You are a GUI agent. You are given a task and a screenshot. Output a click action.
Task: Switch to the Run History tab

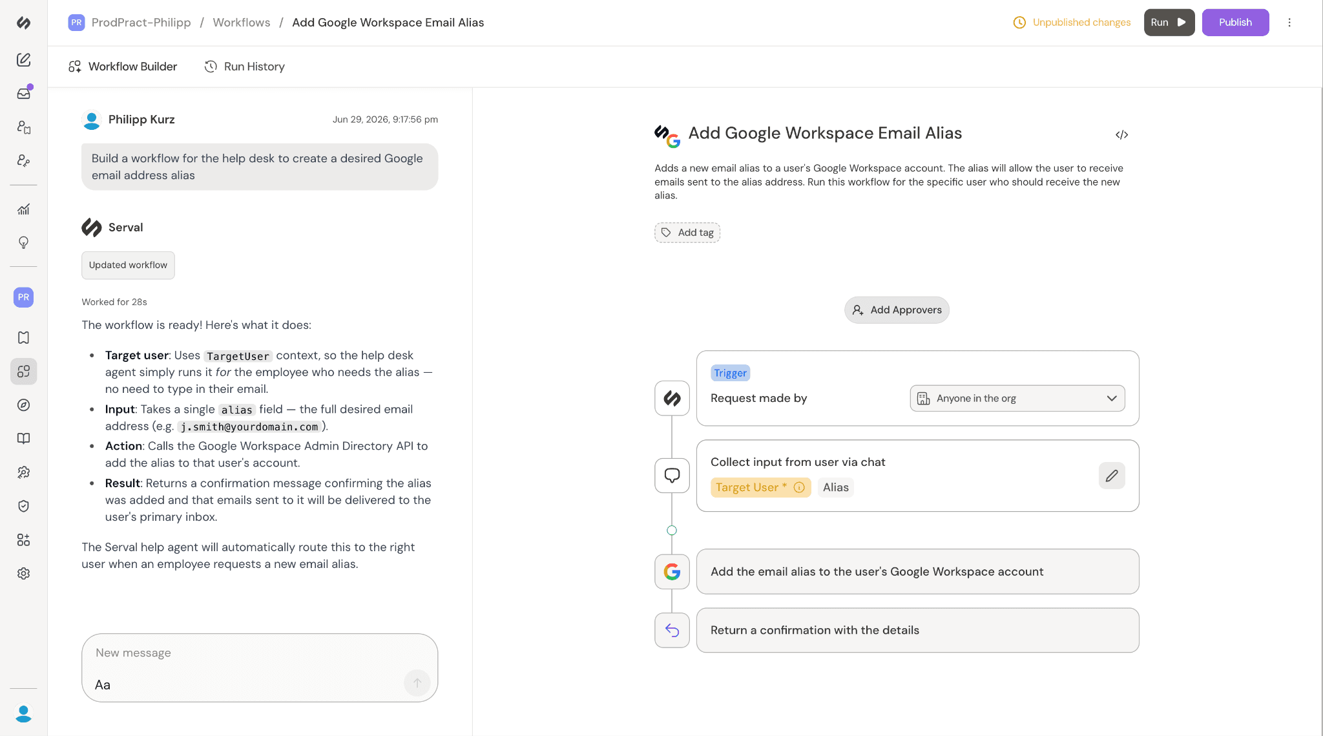click(x=244, y=67)
